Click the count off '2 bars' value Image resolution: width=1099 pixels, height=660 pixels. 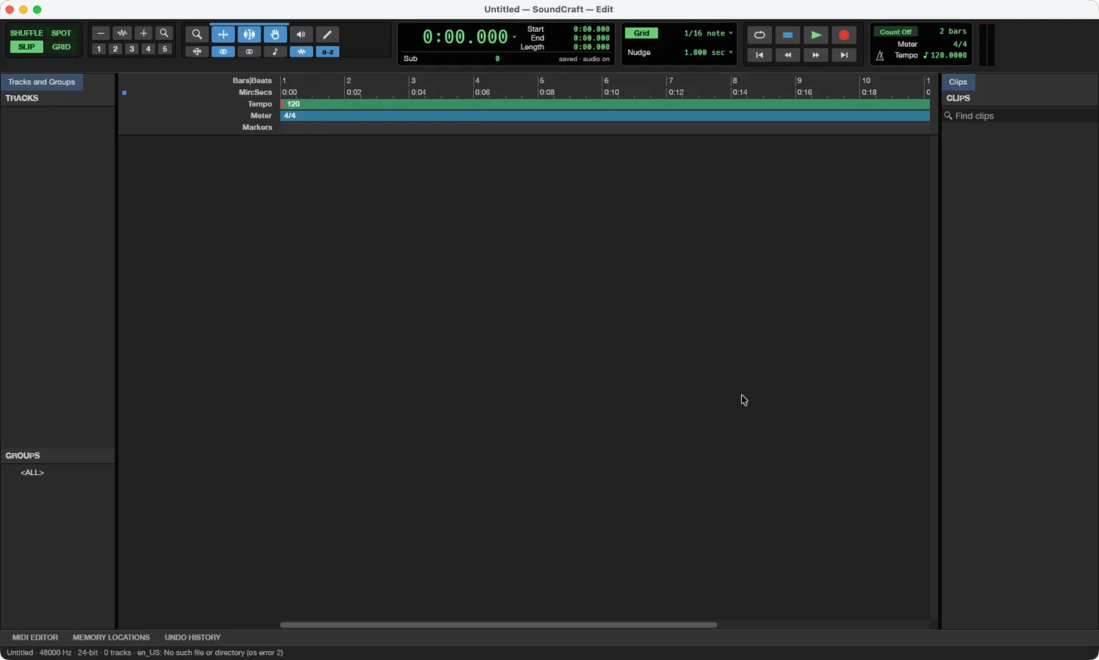(x=953, y=32)
